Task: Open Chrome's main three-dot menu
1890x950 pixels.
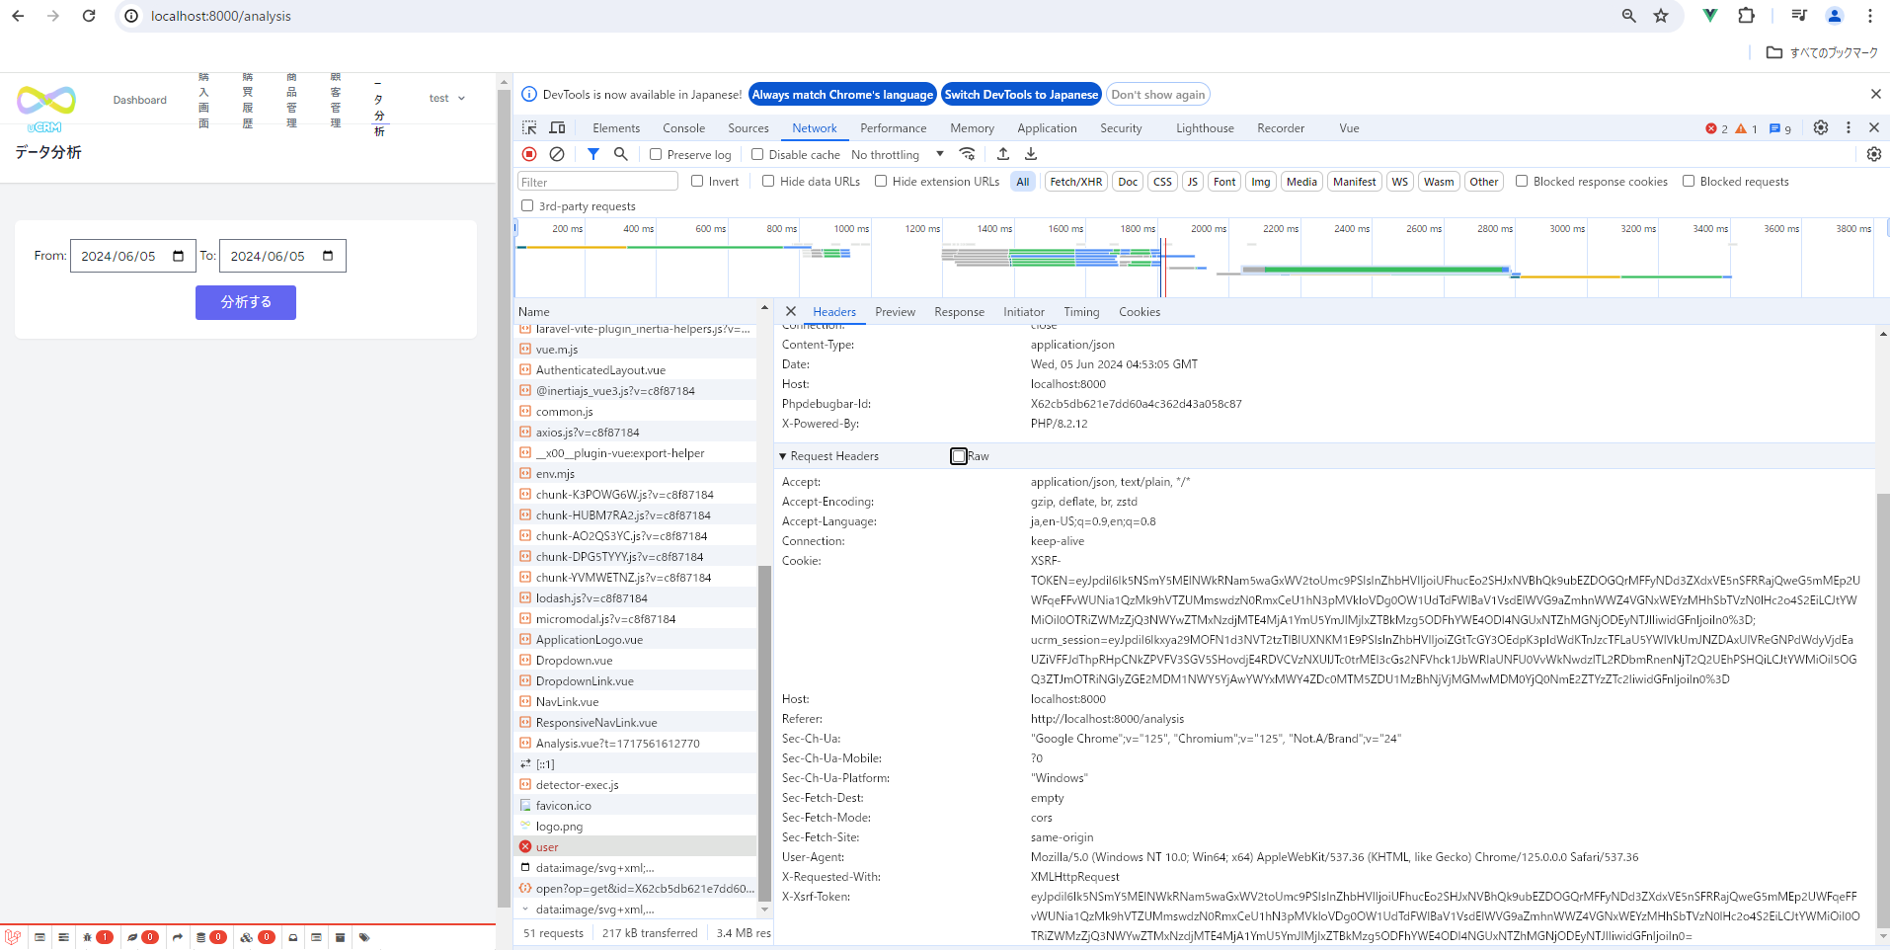Action: coord(1870,16)
